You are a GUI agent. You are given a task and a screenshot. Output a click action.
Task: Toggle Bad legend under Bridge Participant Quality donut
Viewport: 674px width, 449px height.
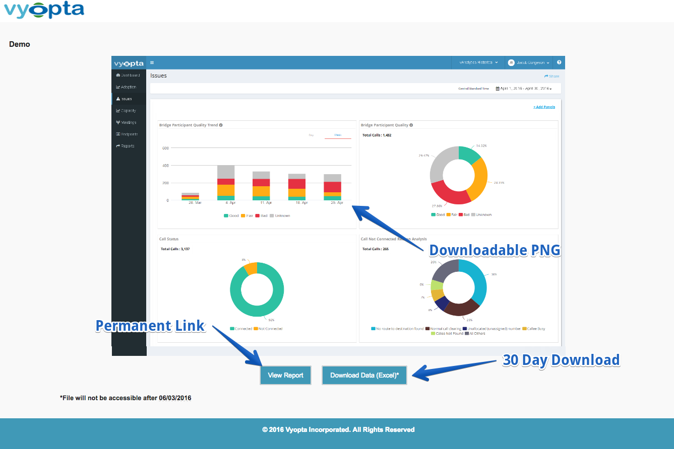pos(464,214)
